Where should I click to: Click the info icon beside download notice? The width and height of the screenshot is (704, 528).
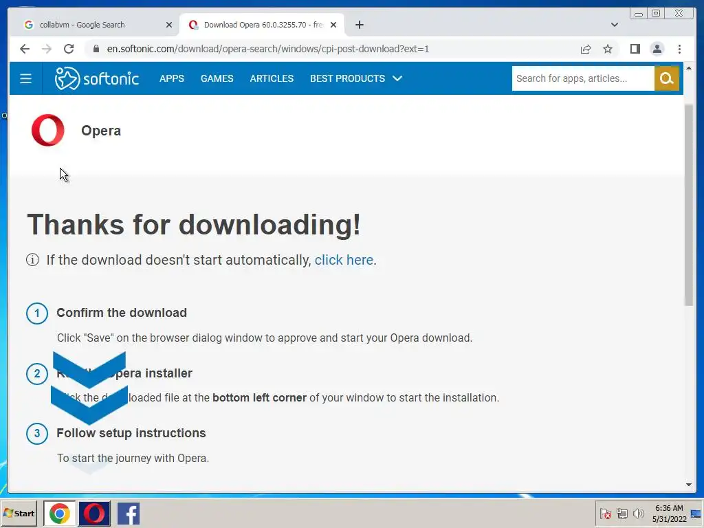coord(32,259)
